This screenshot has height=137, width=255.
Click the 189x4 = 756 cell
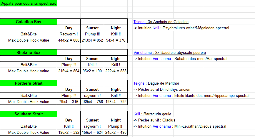92,102
